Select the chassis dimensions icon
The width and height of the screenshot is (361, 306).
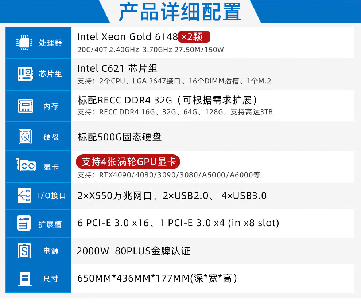(24, 279)
